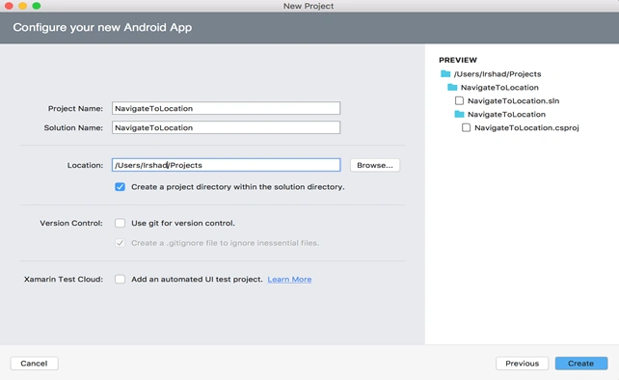Screen dimensions: 619x380
Task: Click the Project Name label
Action: (75, 108)
